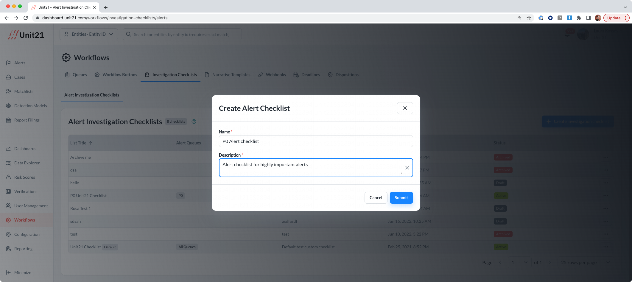Viewport: 632px width, 282px height.
Task: Open the help tooltip beside checklist count
Action: pos(194,121)
